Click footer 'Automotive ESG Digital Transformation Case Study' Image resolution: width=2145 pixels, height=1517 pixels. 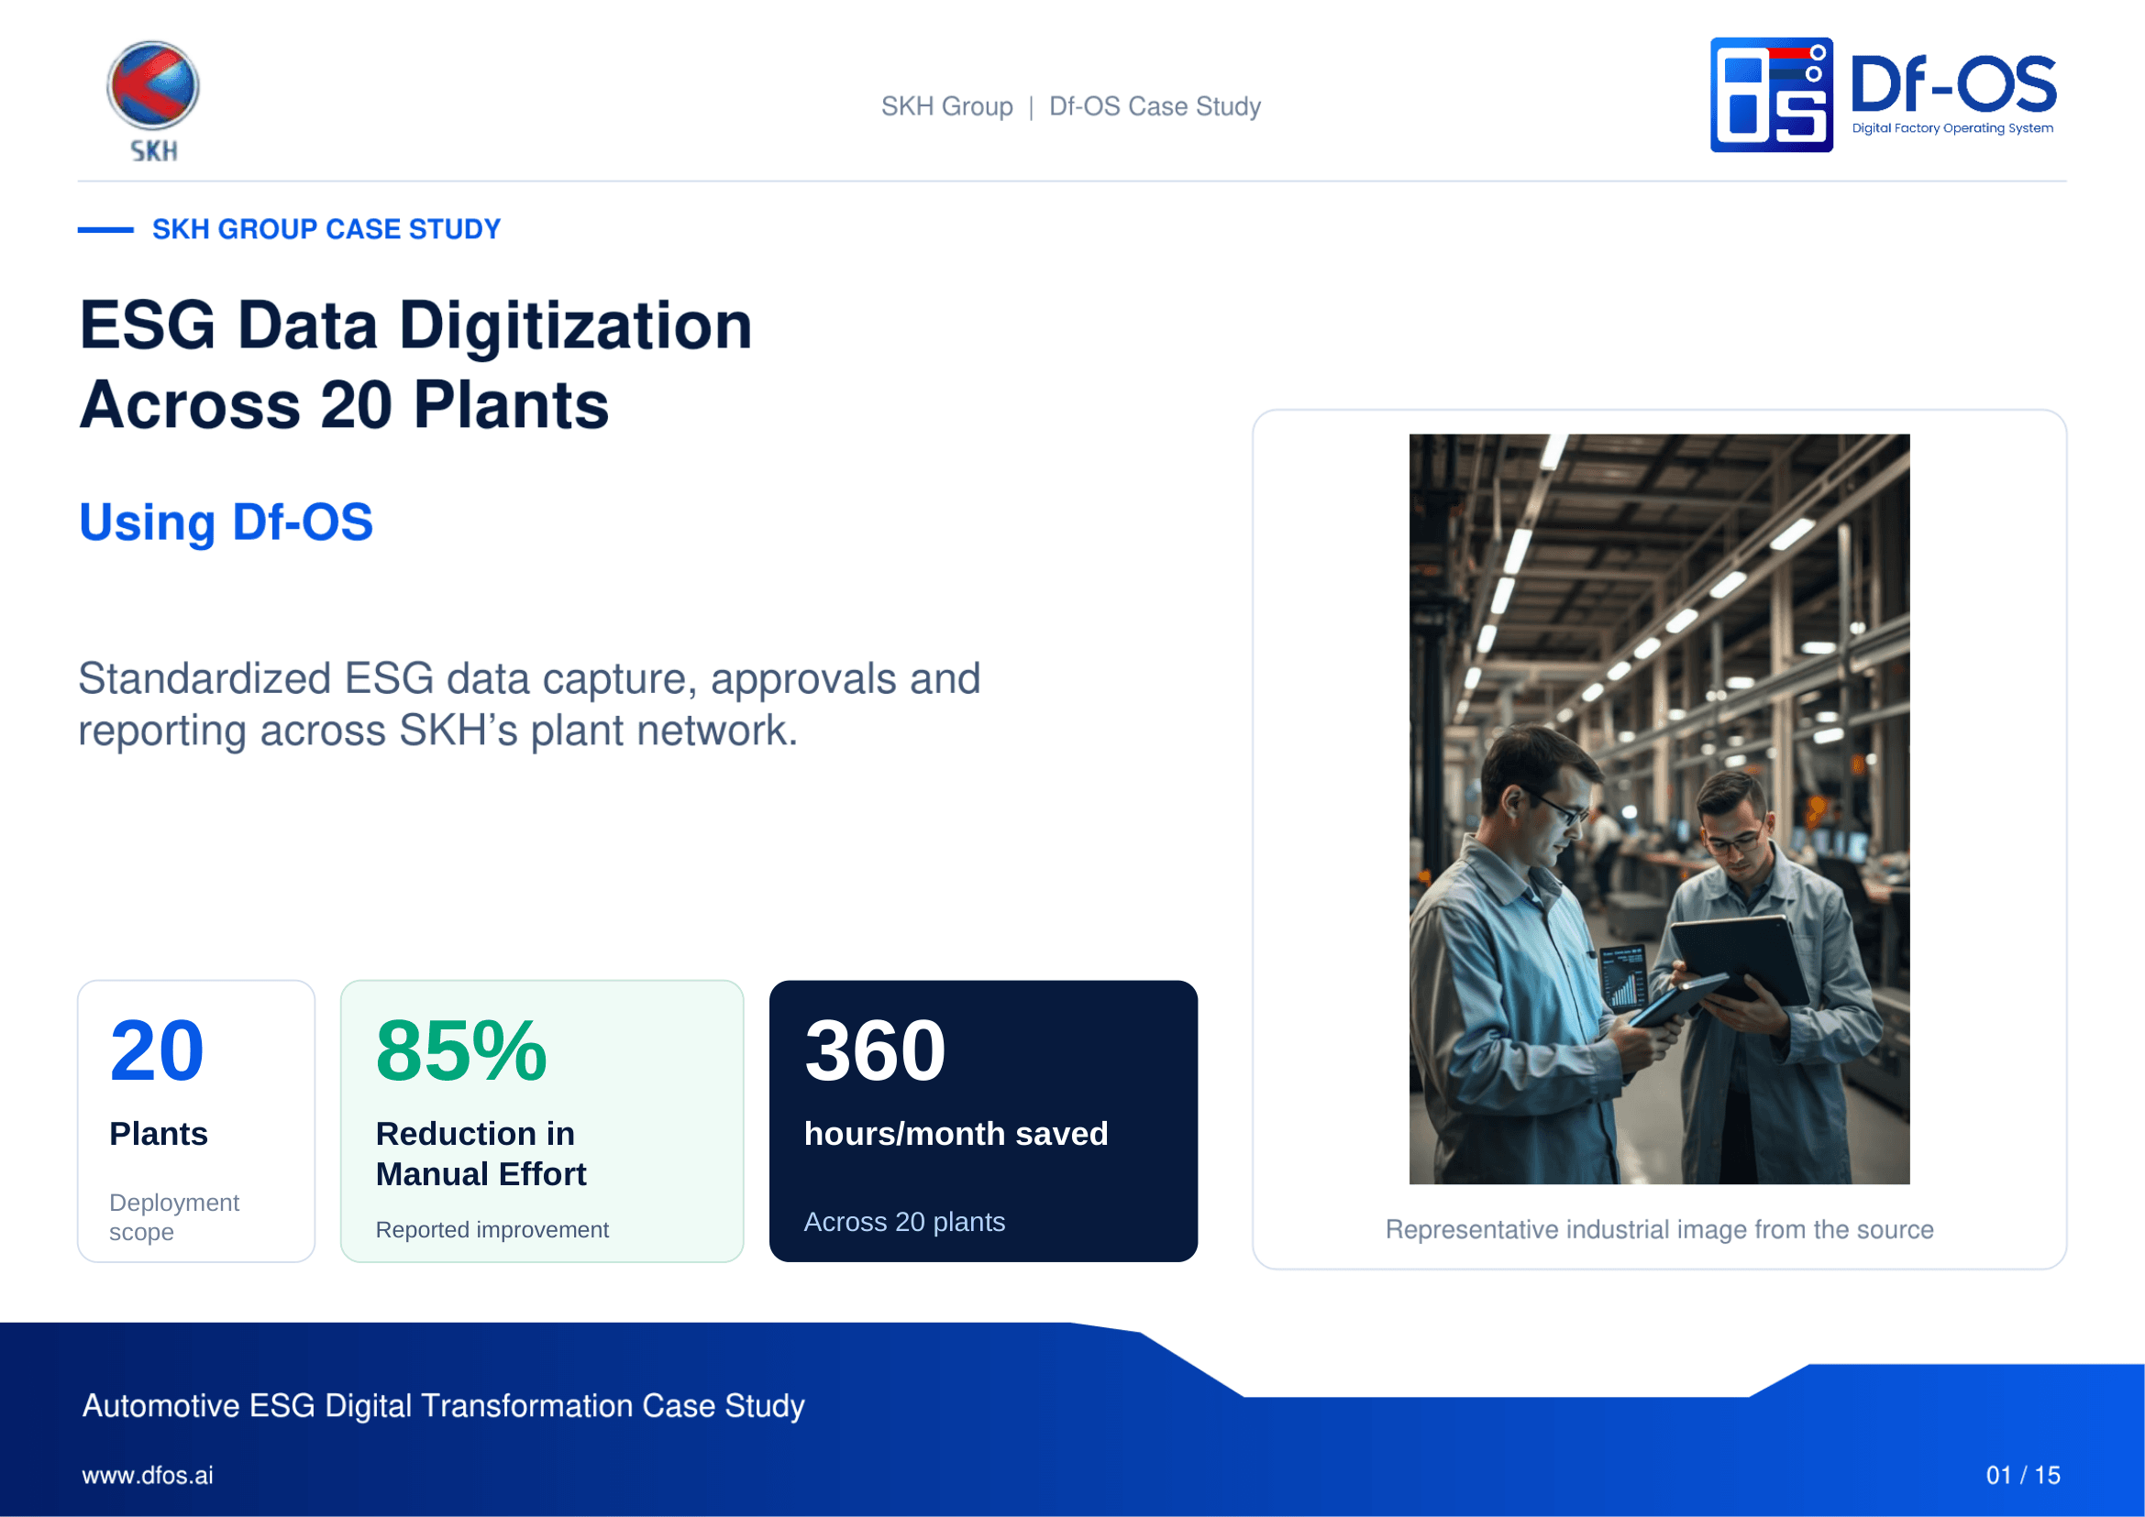point(444,1406)
